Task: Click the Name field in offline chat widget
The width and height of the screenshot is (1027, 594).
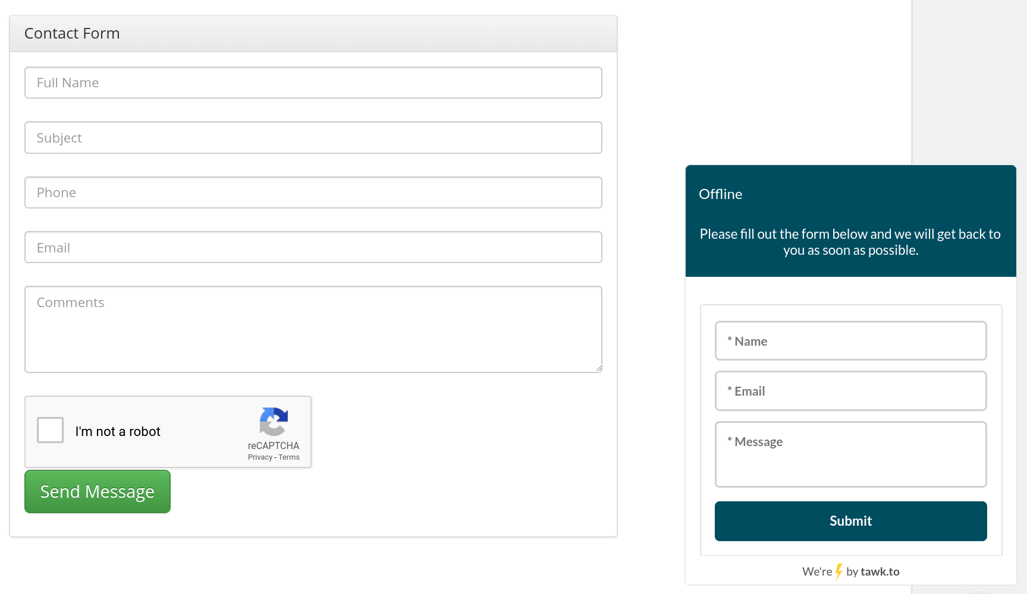Action: coord(851,341)
